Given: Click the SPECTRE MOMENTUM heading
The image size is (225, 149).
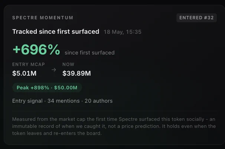Looking at the screenshot, I should point(43,18).
